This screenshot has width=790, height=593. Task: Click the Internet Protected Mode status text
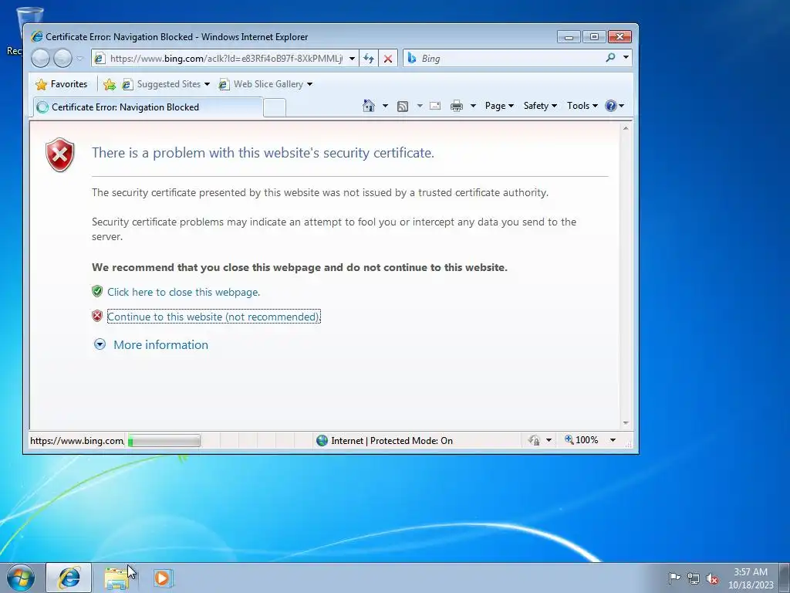[x=392, y=441]
